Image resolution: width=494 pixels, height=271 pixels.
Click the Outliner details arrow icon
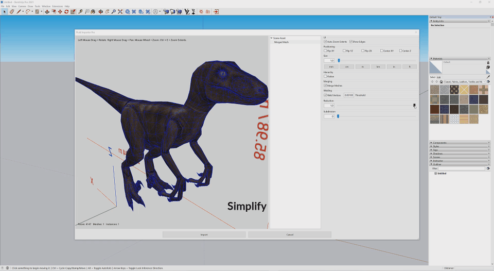[488, 168]
